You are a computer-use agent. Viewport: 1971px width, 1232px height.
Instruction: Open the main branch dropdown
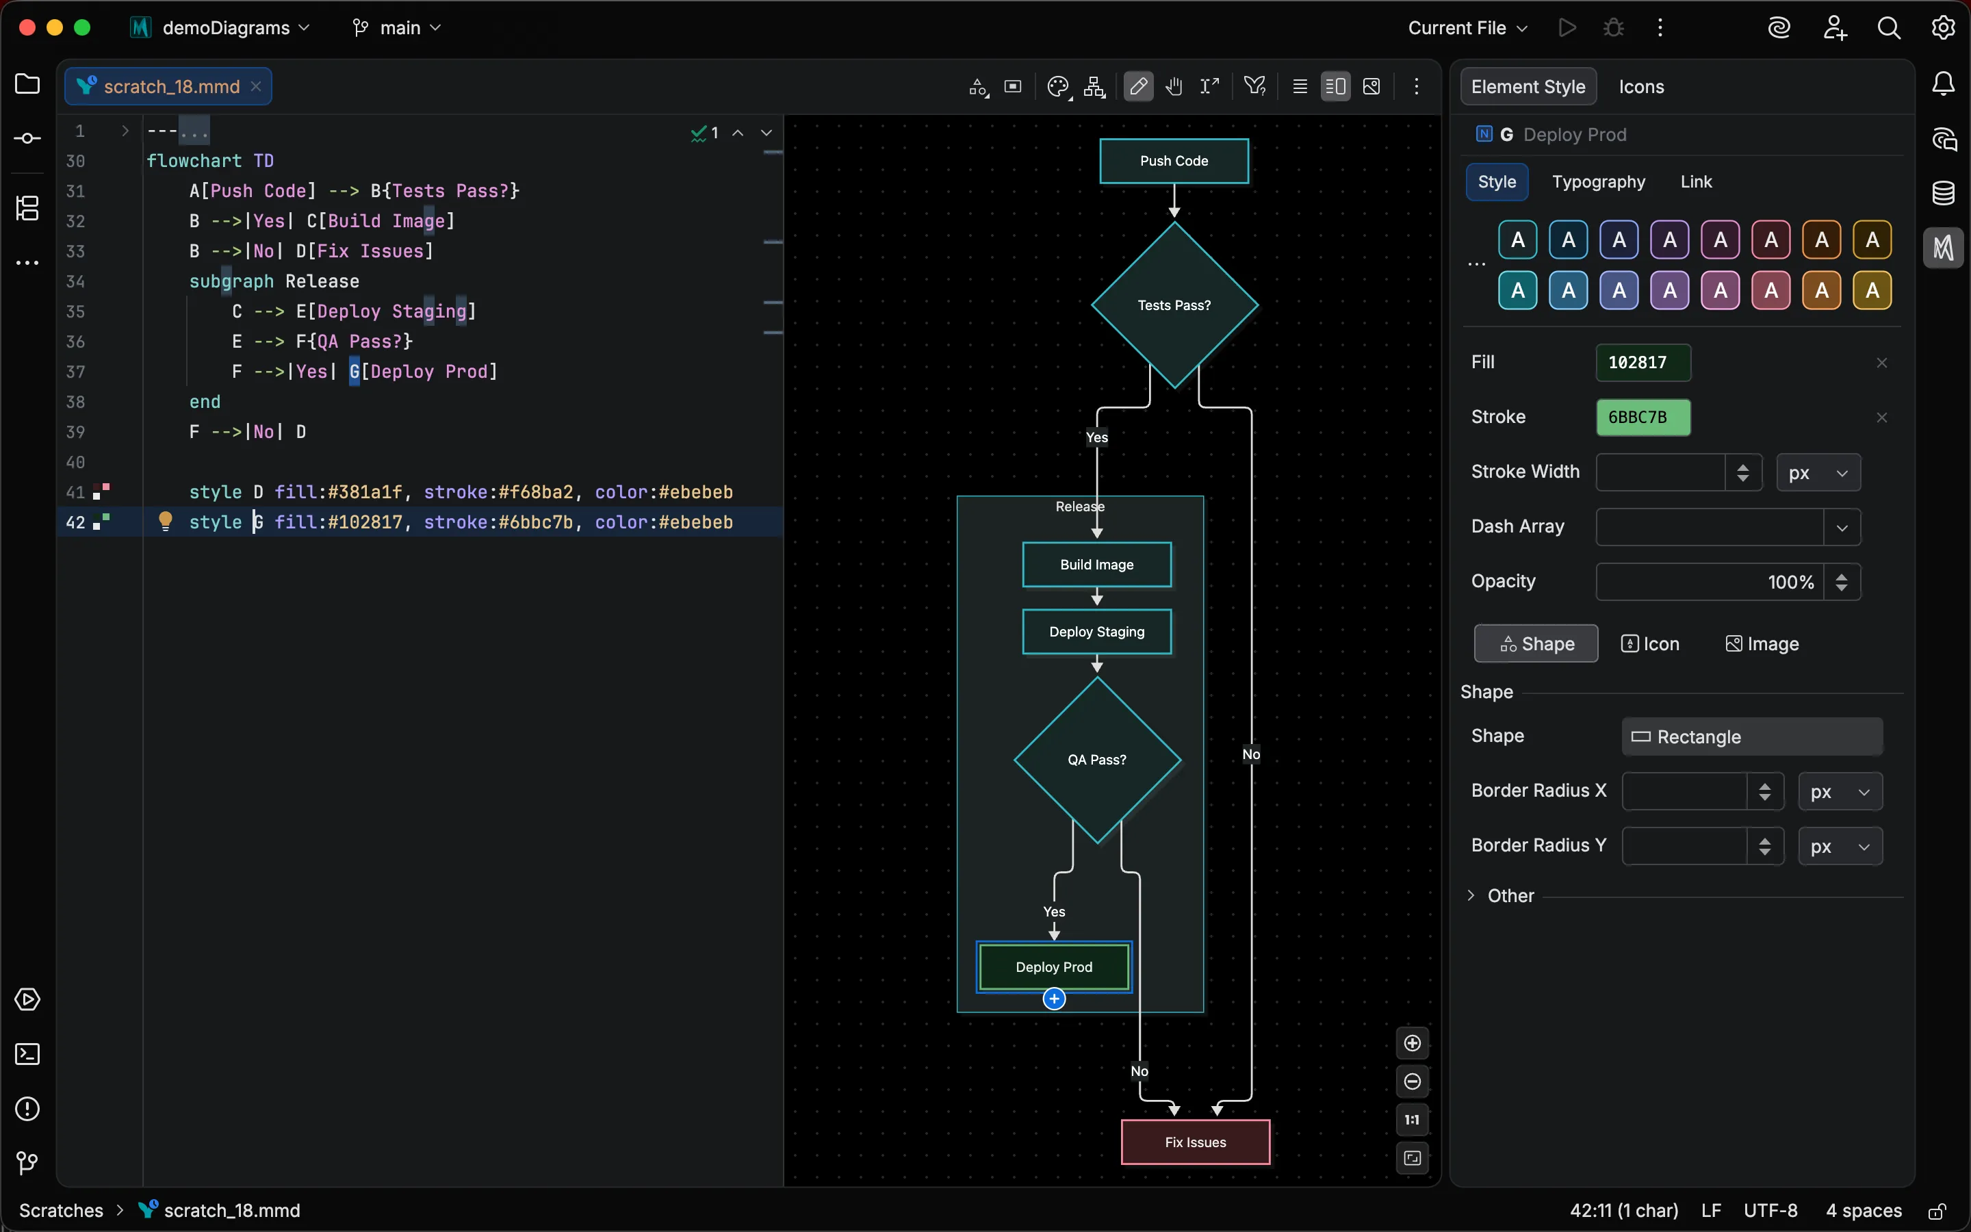point(397,27)
